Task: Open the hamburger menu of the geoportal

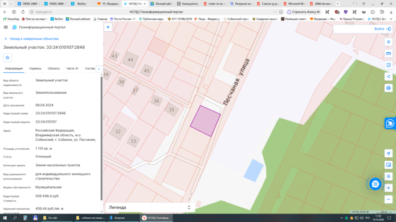Action: (x=6, y=27)
